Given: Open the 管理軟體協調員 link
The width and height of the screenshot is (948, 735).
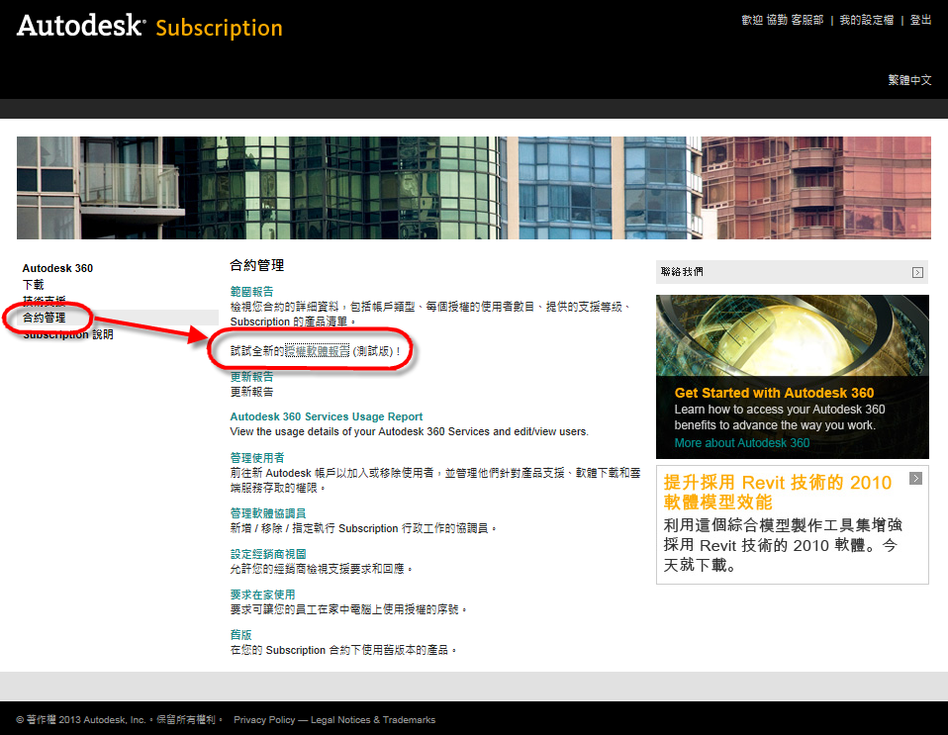Looking at the screenshot, I should click(268, 513).
